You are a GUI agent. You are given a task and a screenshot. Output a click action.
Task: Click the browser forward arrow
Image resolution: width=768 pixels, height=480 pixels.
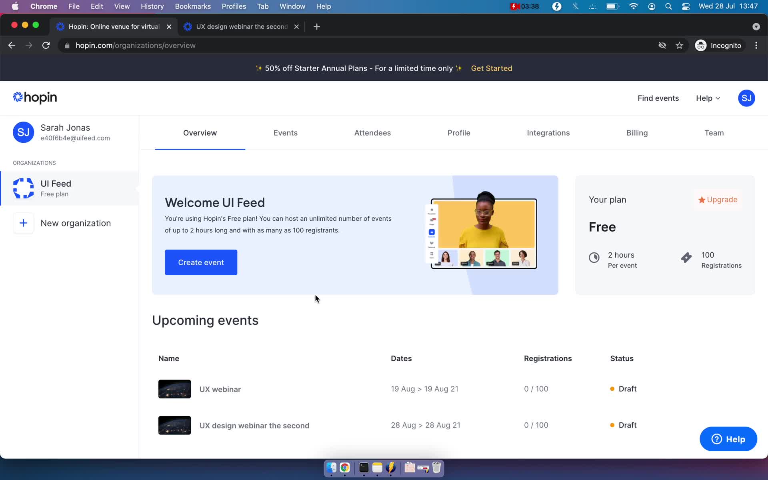point(29,46)
